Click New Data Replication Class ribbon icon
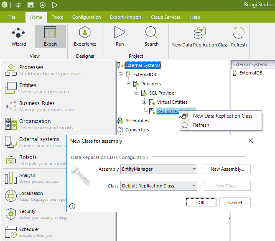Screen dimensions: 275x241 click(200, 37)
